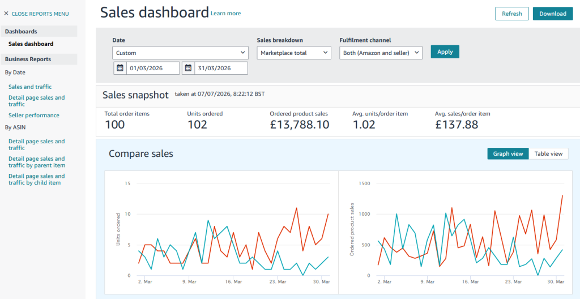Click the X icon to close reports menu
Image resolution: width=580 pixels, height=299 pixels.
[x=6, y=14]
